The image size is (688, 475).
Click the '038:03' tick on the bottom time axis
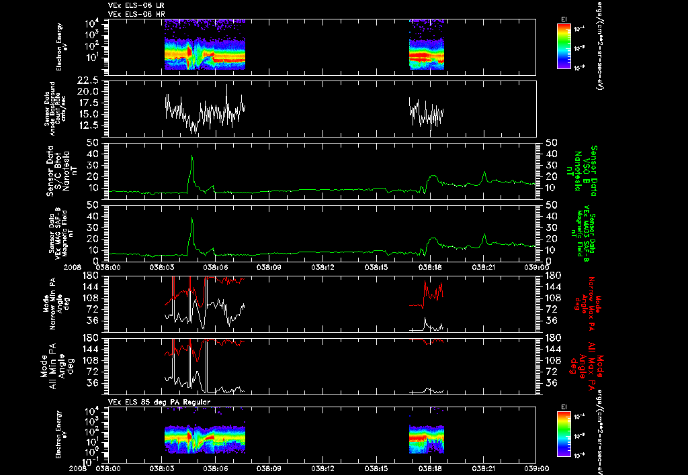pos(161,468)
